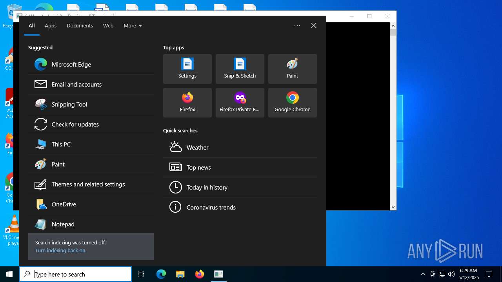This screenshot has width=502, height=282.
Task: Open Themes and related settings
Action: coord(91,184)
